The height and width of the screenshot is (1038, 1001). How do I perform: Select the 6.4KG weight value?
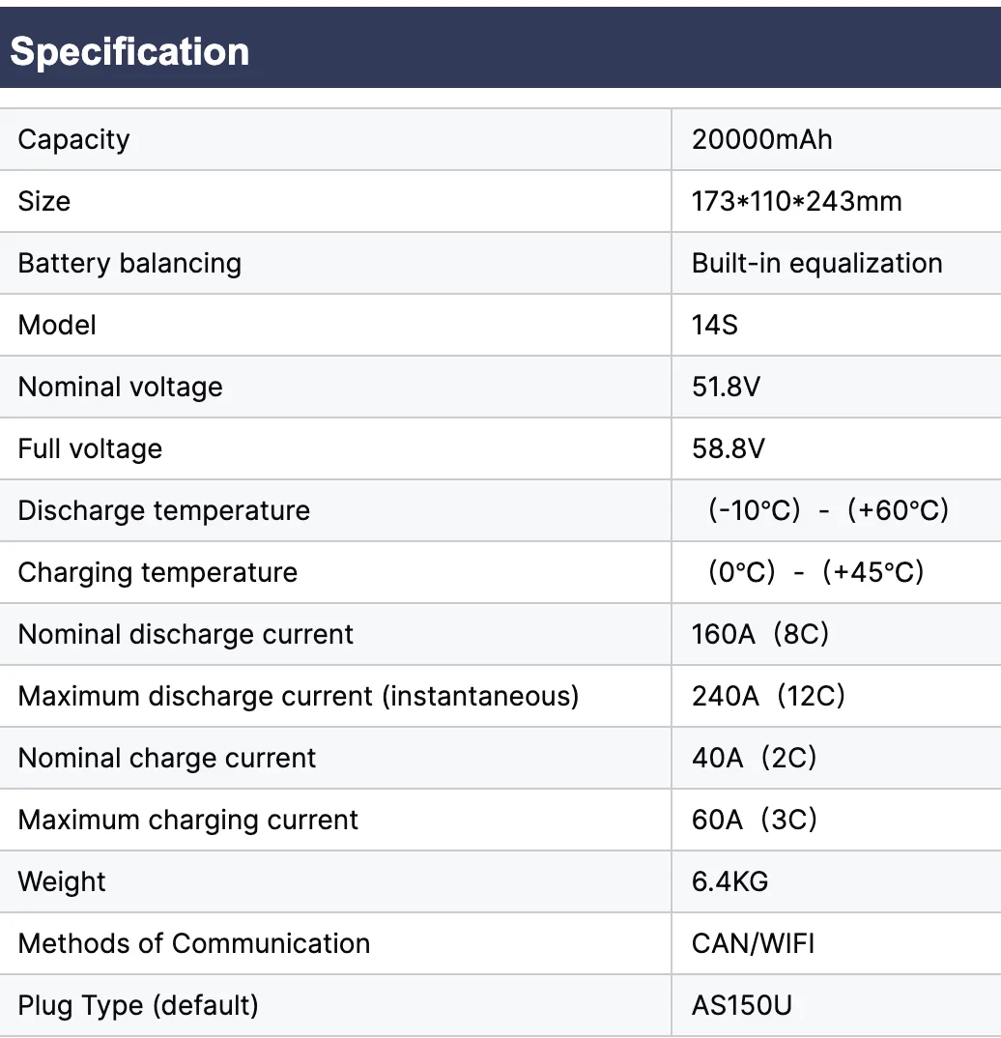[x=729, y=881]
